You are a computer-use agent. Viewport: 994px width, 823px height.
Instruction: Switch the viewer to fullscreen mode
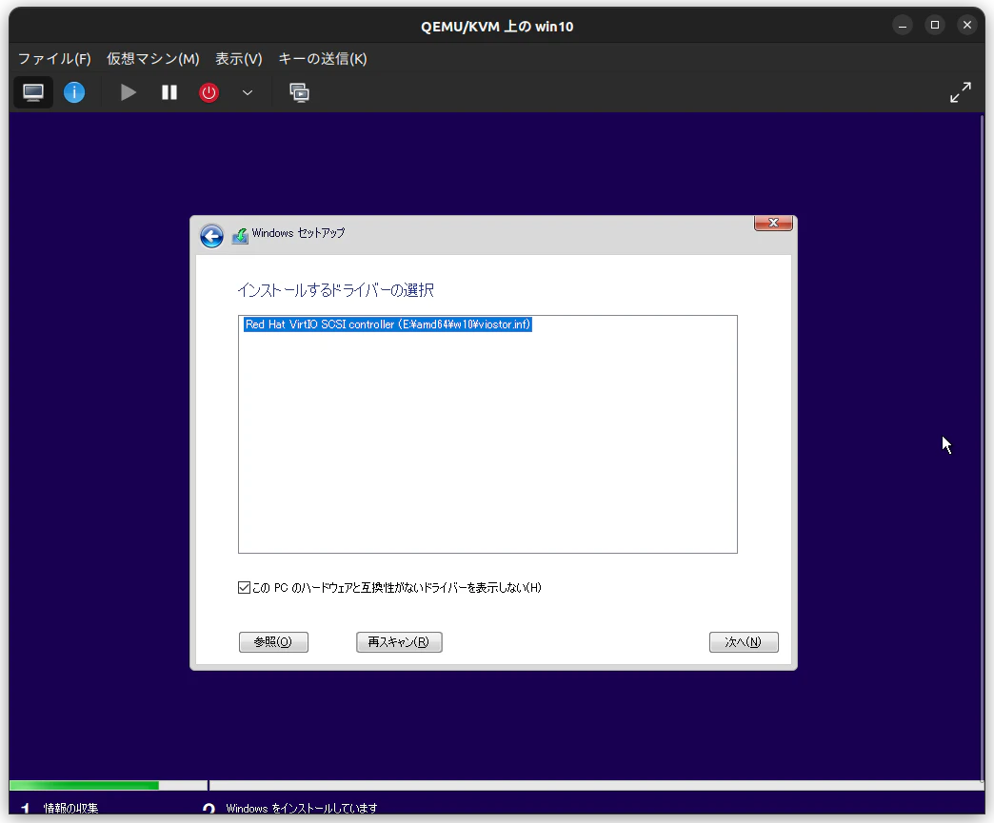click(x=961, y=92)
